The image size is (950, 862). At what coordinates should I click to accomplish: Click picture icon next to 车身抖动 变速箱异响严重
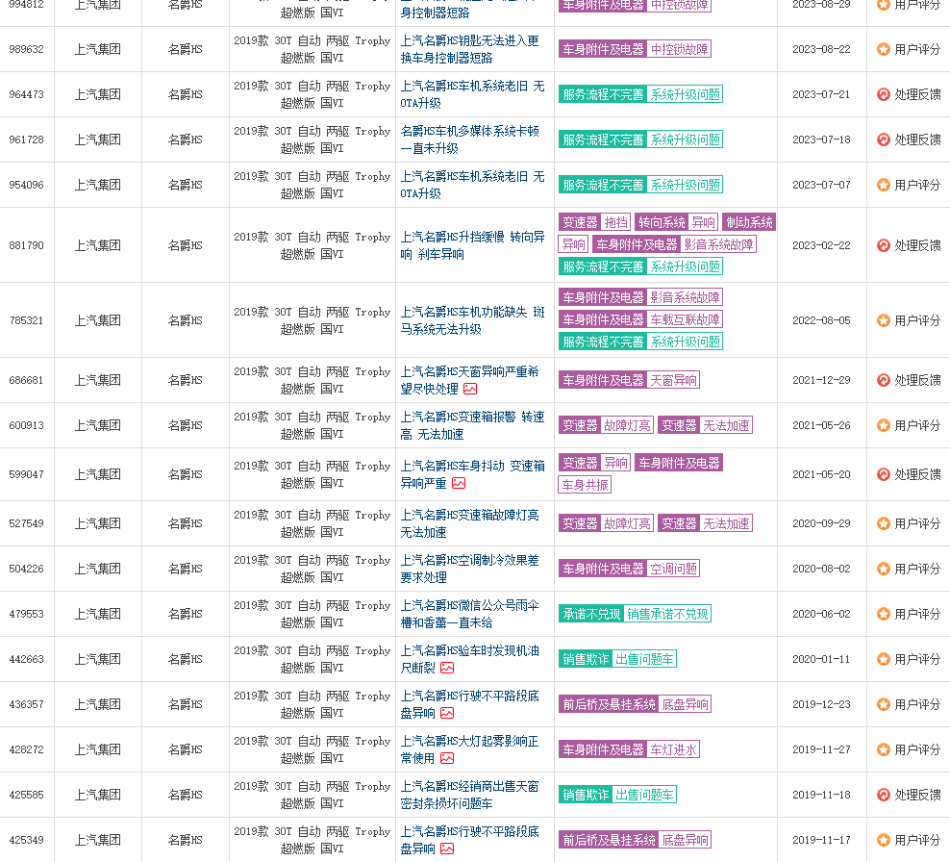(459, 483)
